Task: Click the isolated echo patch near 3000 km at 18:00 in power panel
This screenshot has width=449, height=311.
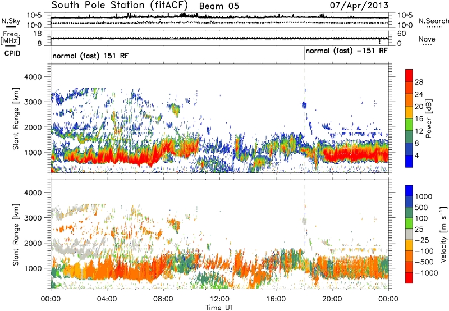Action: click(x=304, y=105)
